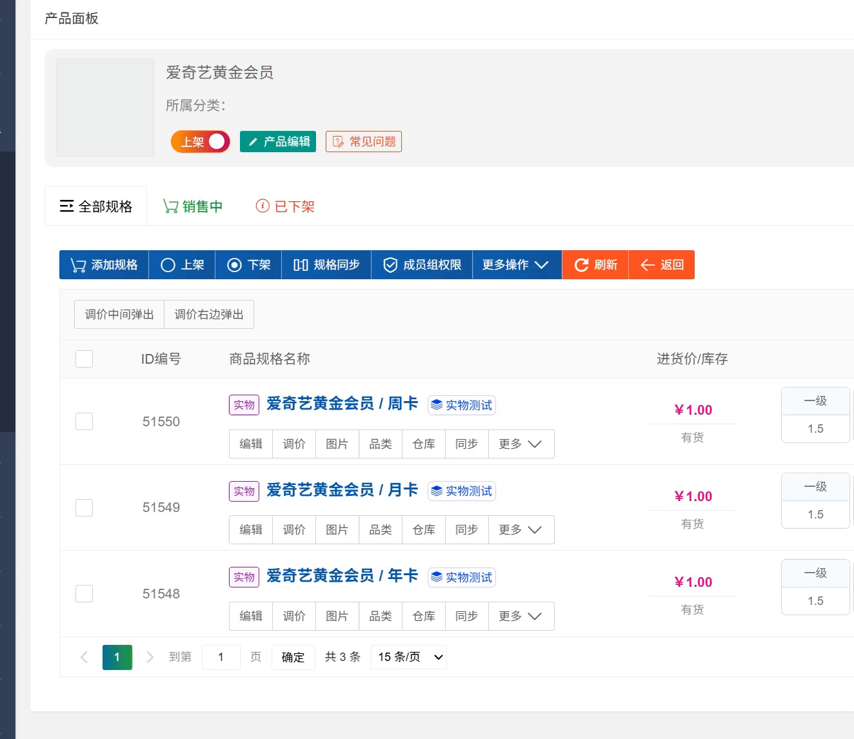Click the page number input field
854x739 pixels.
(221, 657)
